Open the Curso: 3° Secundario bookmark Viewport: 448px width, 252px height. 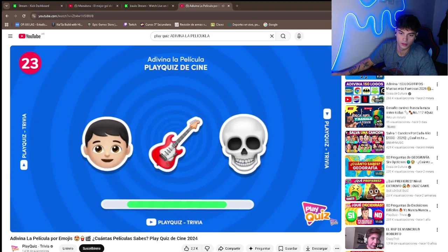(x=156, y=24)
